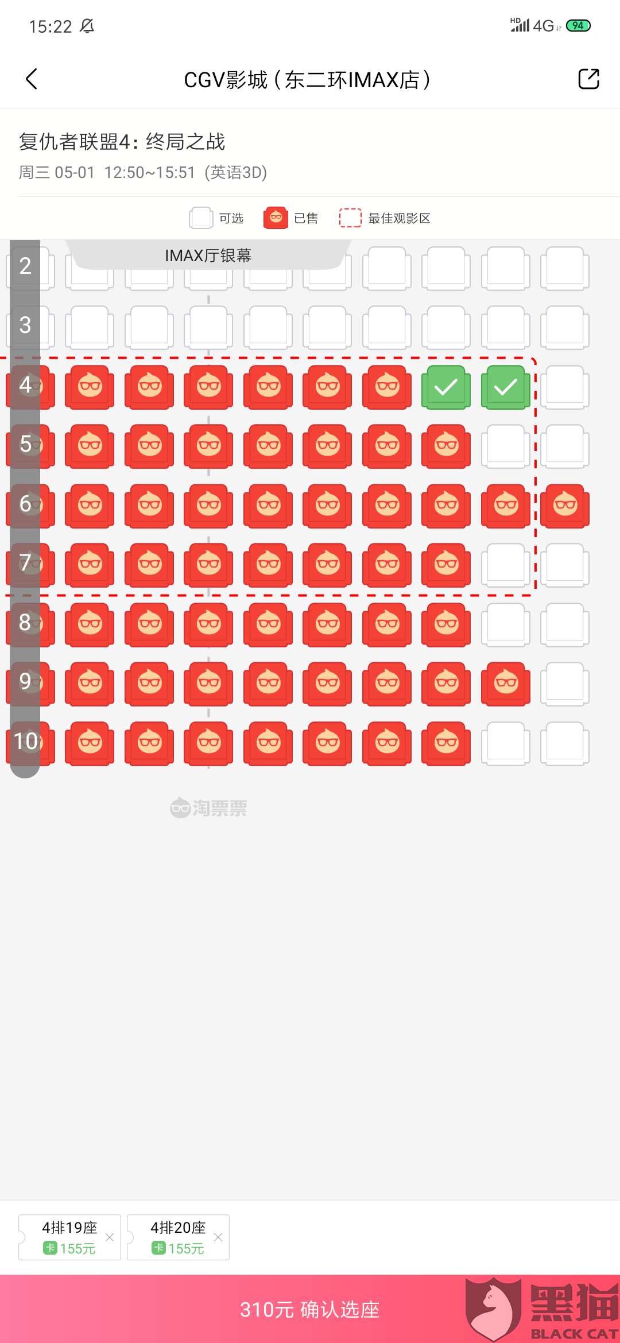This screenshot has width=620, height=1343.
Task: Select the last available seat in row 4
Action: pyautogui.click(x=565, y=387)
